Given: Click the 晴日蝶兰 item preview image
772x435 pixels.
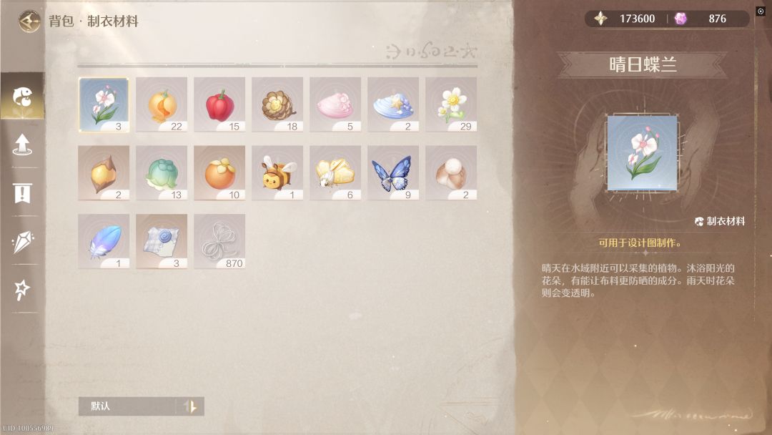Looking at the screenshot, I should [642, 153].
